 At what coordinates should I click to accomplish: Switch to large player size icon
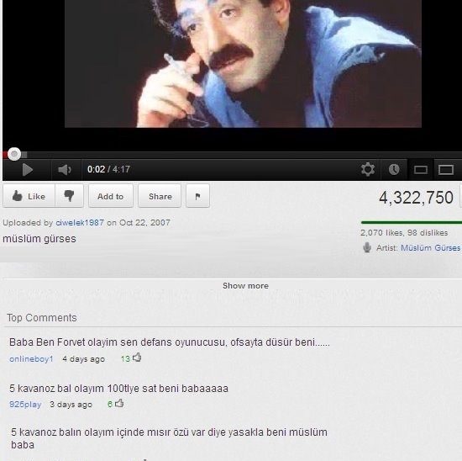[x=446, y=170]
